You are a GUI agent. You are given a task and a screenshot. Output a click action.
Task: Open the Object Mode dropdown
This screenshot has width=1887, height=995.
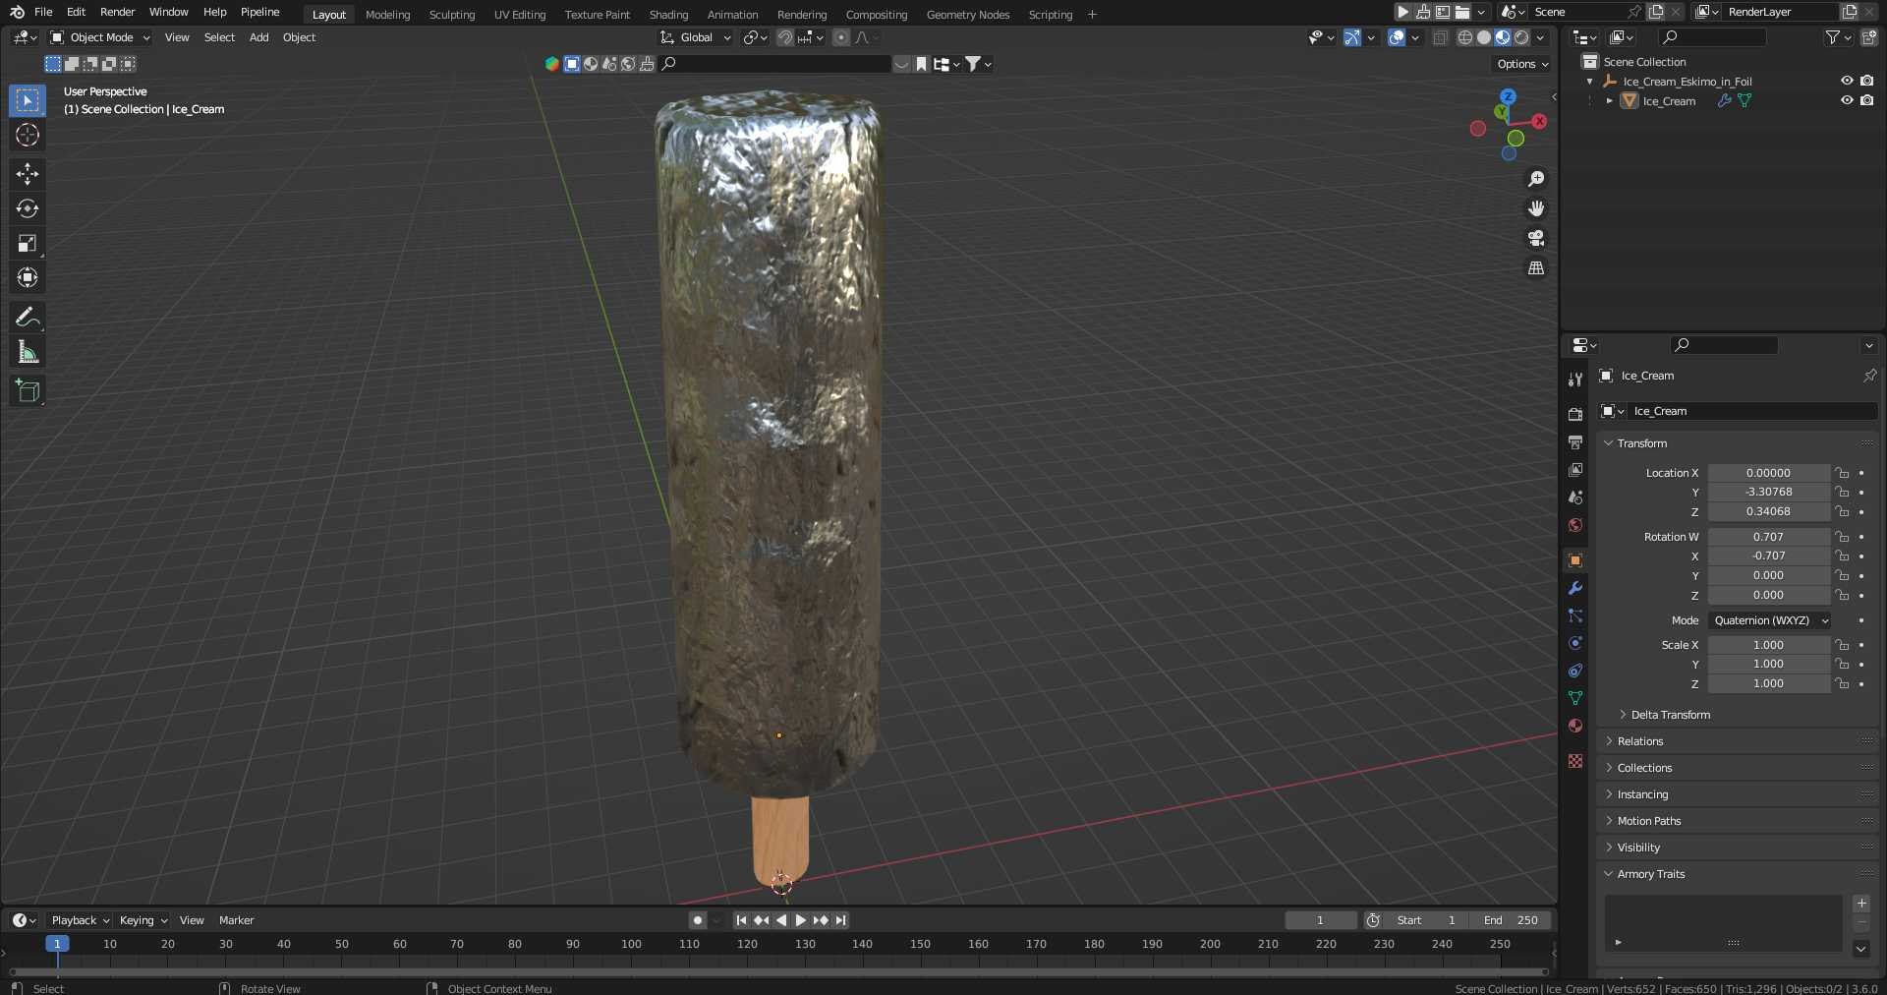coord(100,37)
